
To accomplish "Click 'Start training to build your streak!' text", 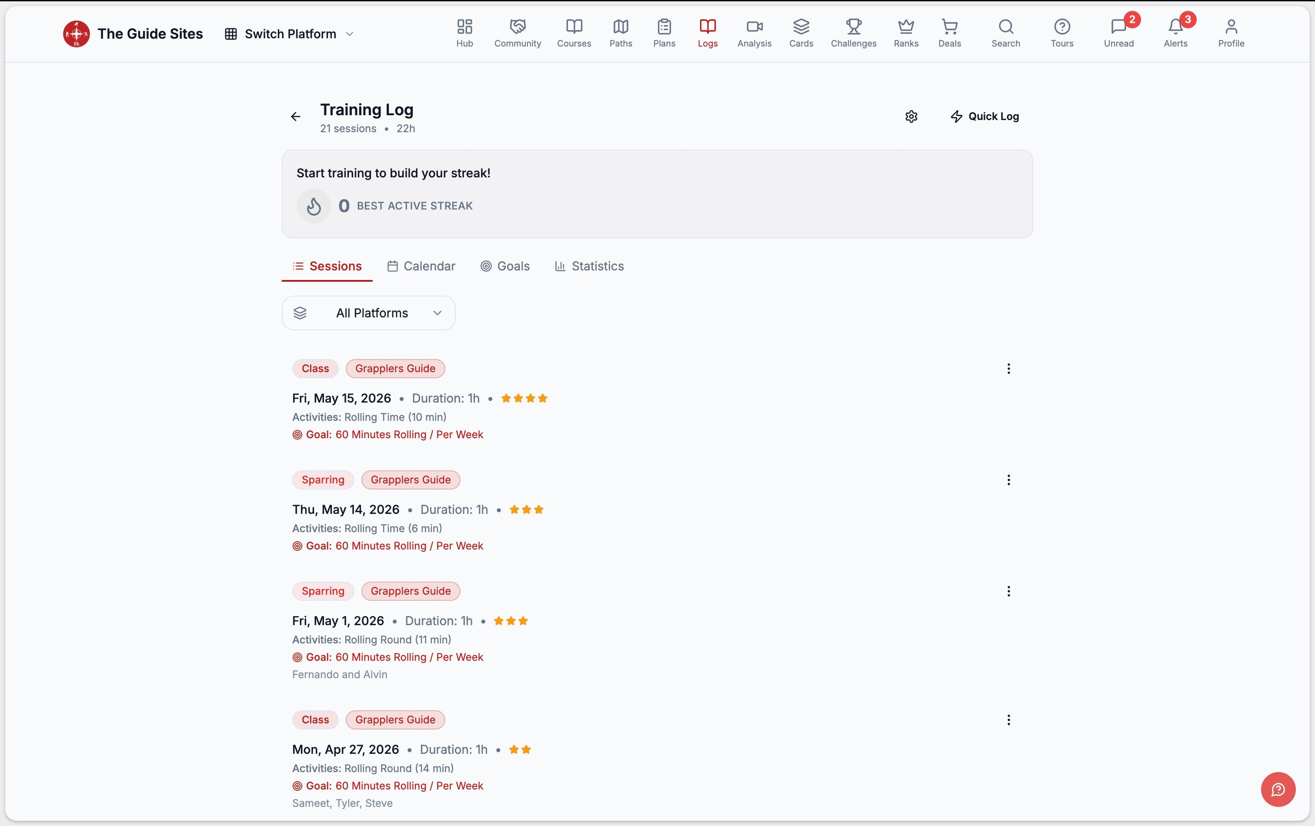I will (393, 173).
